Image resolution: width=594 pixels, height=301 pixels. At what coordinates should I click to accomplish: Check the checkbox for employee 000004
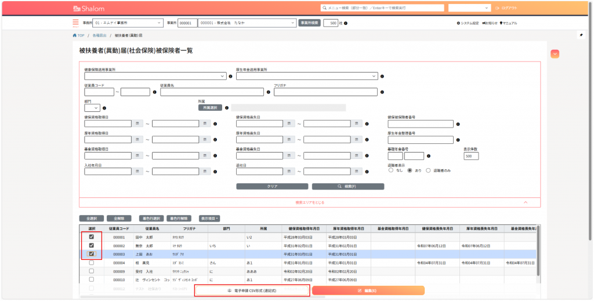click(91, 263)
